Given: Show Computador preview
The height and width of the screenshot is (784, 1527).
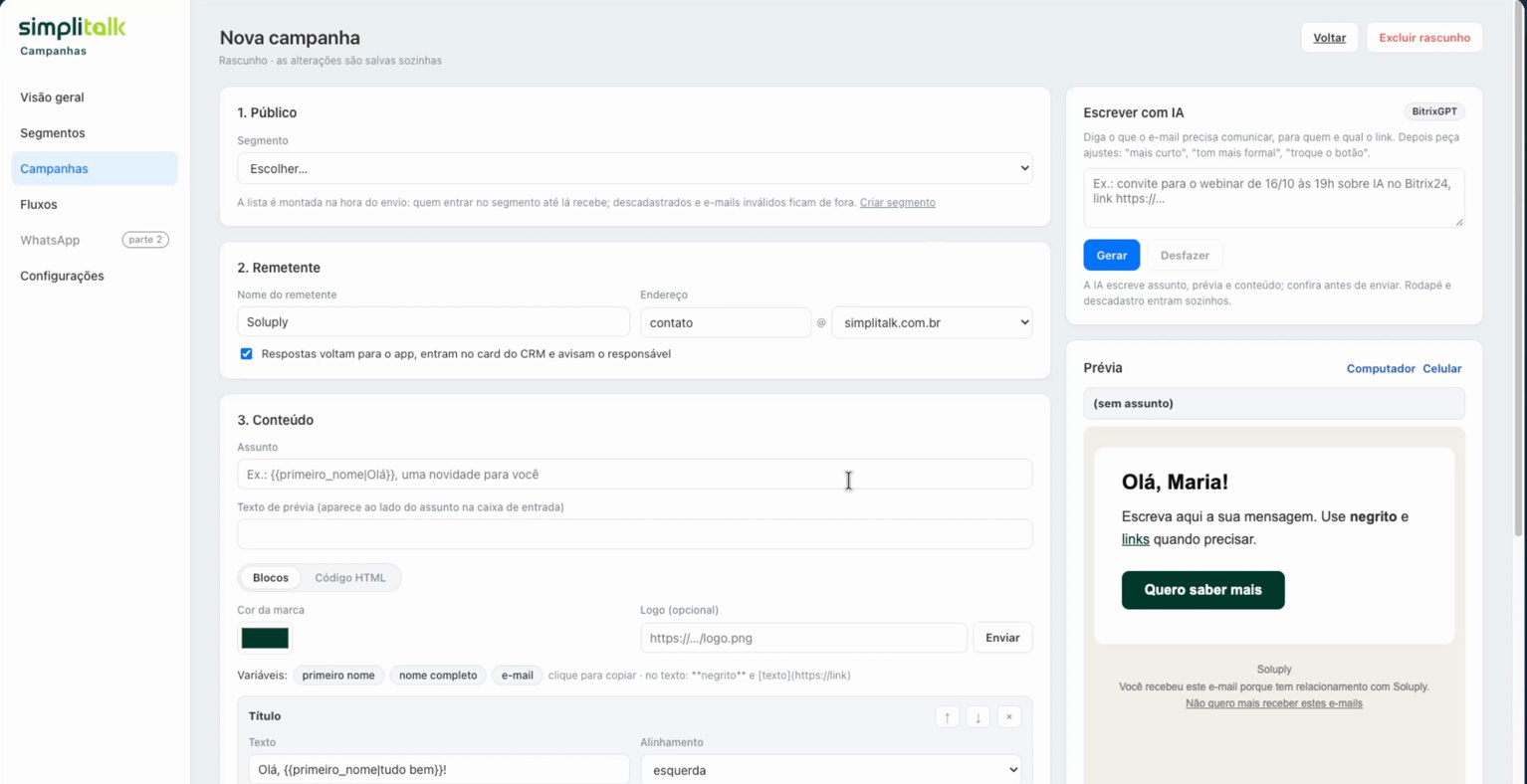Looking at the screenshot, I should pos(1381,368).
